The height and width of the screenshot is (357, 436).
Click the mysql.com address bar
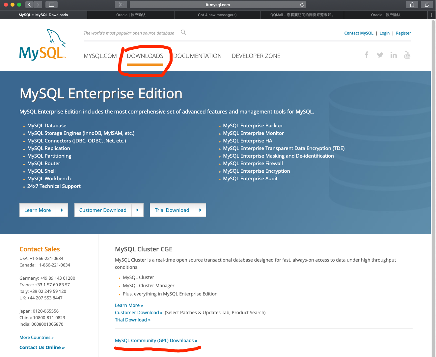218,5
